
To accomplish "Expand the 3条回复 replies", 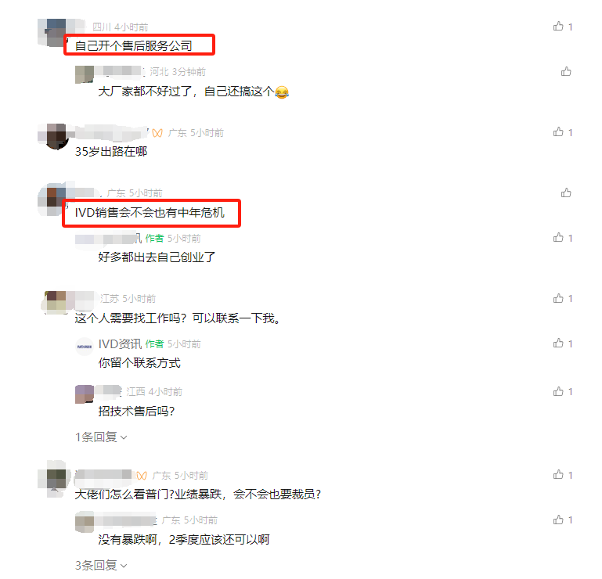I will [x=101, y=565].
